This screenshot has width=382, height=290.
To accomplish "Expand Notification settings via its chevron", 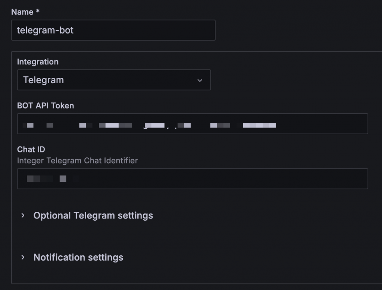I will tap(23, 257).
